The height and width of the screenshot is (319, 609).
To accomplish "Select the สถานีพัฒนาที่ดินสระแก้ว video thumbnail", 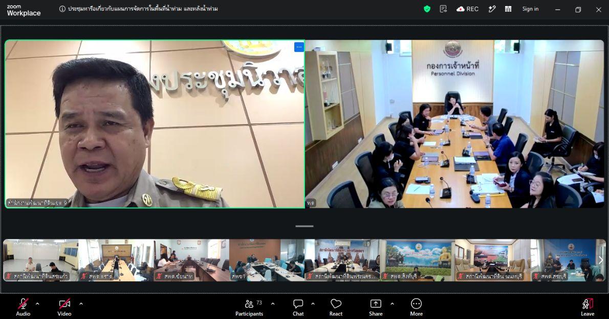I will pyautogui.click(x=41, y=260).
